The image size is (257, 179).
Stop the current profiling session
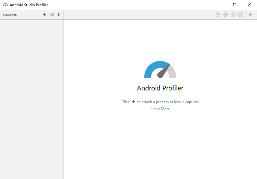click(52, 15)
